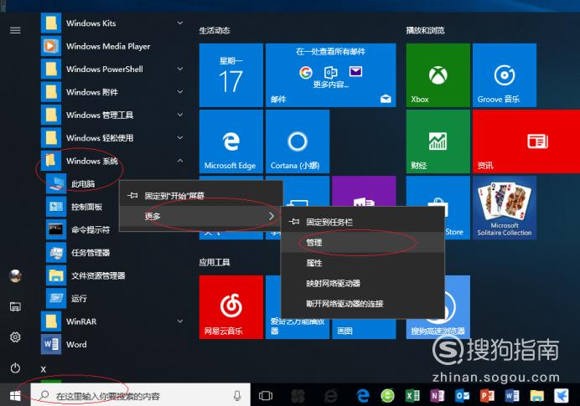Open the 更多 submenu
This screenshot has height=406, width=580.
point(201,216)
